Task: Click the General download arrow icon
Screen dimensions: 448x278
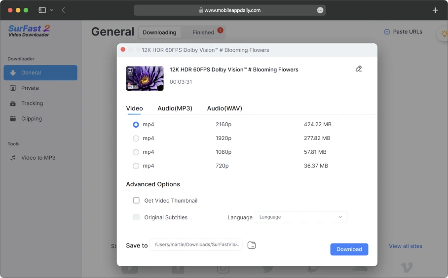Action: pos(13,73)
